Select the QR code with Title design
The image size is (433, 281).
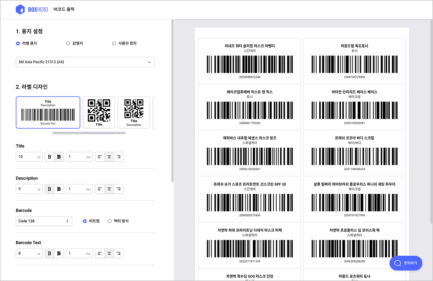pyautogui.click(x=99, y=112)
